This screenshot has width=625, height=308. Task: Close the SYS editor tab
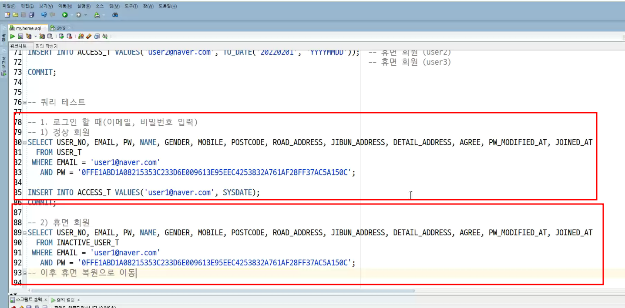69,28
